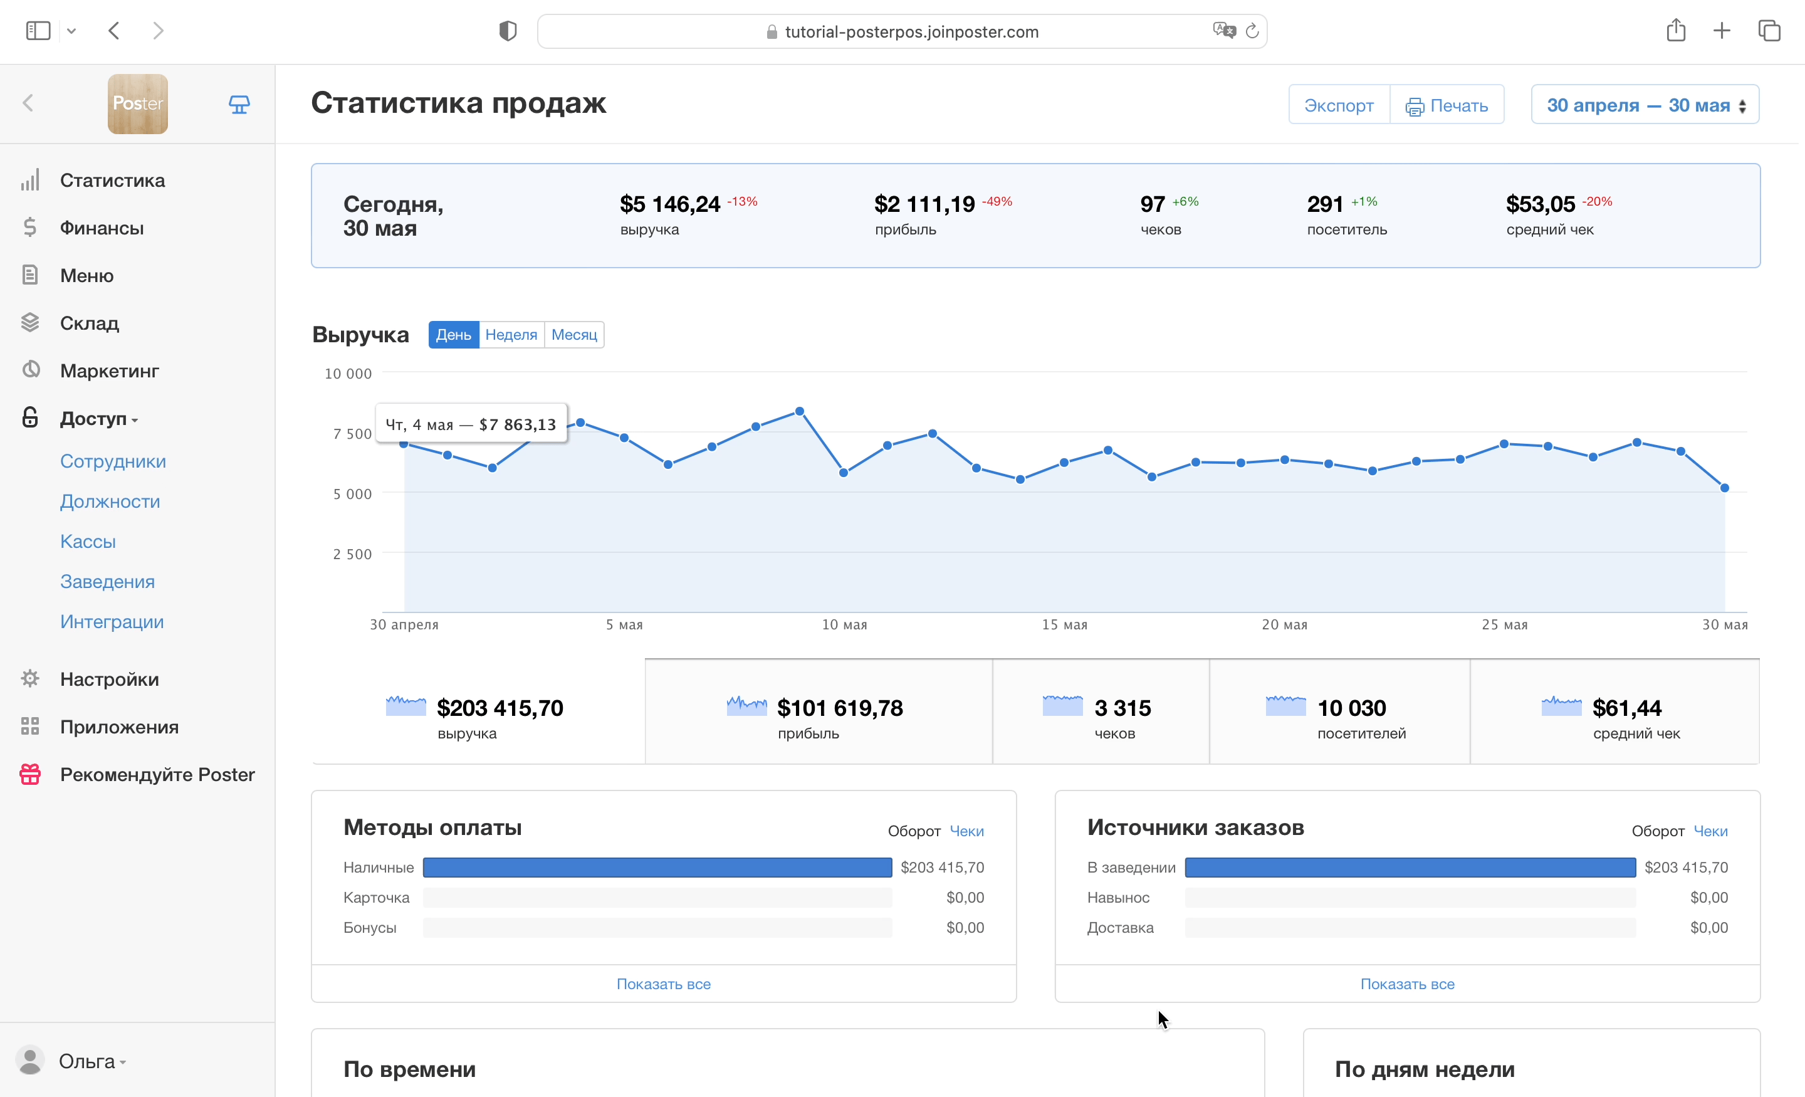Click the Рекомендуйте Poster gift icon
Viewport: 1805px width, 1097px height.
click(x=30, y=775)
